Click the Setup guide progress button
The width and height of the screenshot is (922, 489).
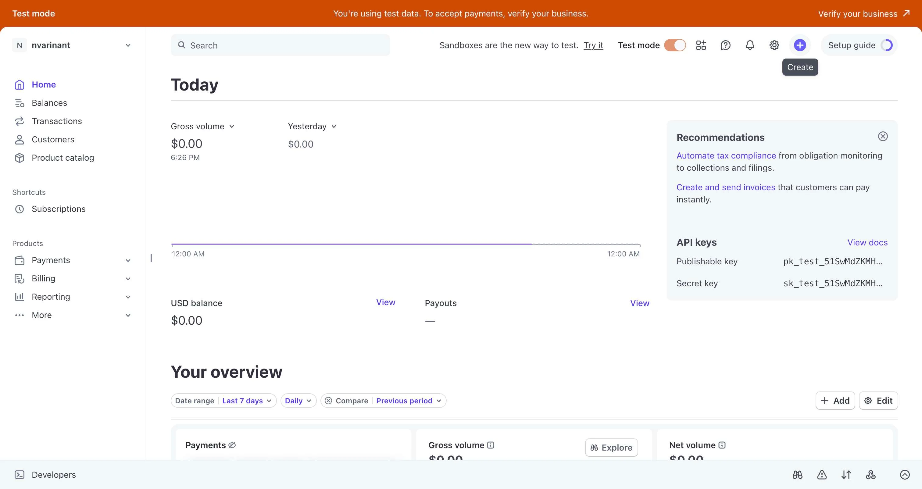coord(859,45)
